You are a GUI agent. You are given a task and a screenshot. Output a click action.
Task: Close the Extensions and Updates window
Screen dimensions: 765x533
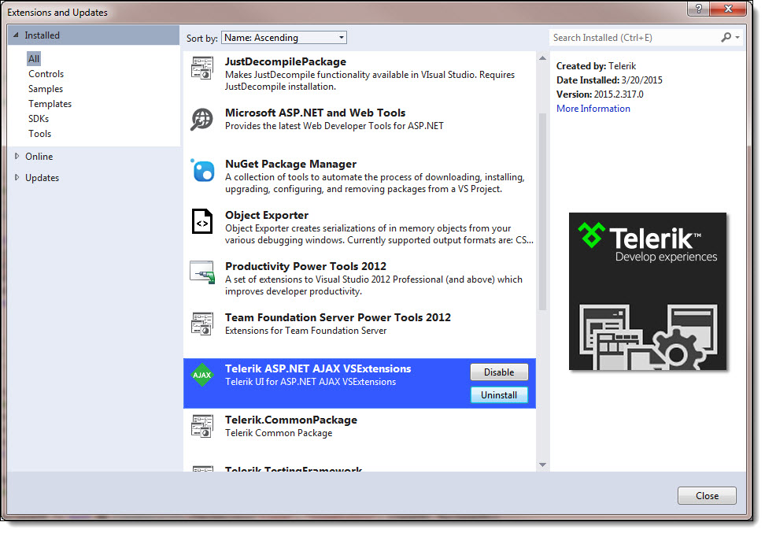[728, 9]
